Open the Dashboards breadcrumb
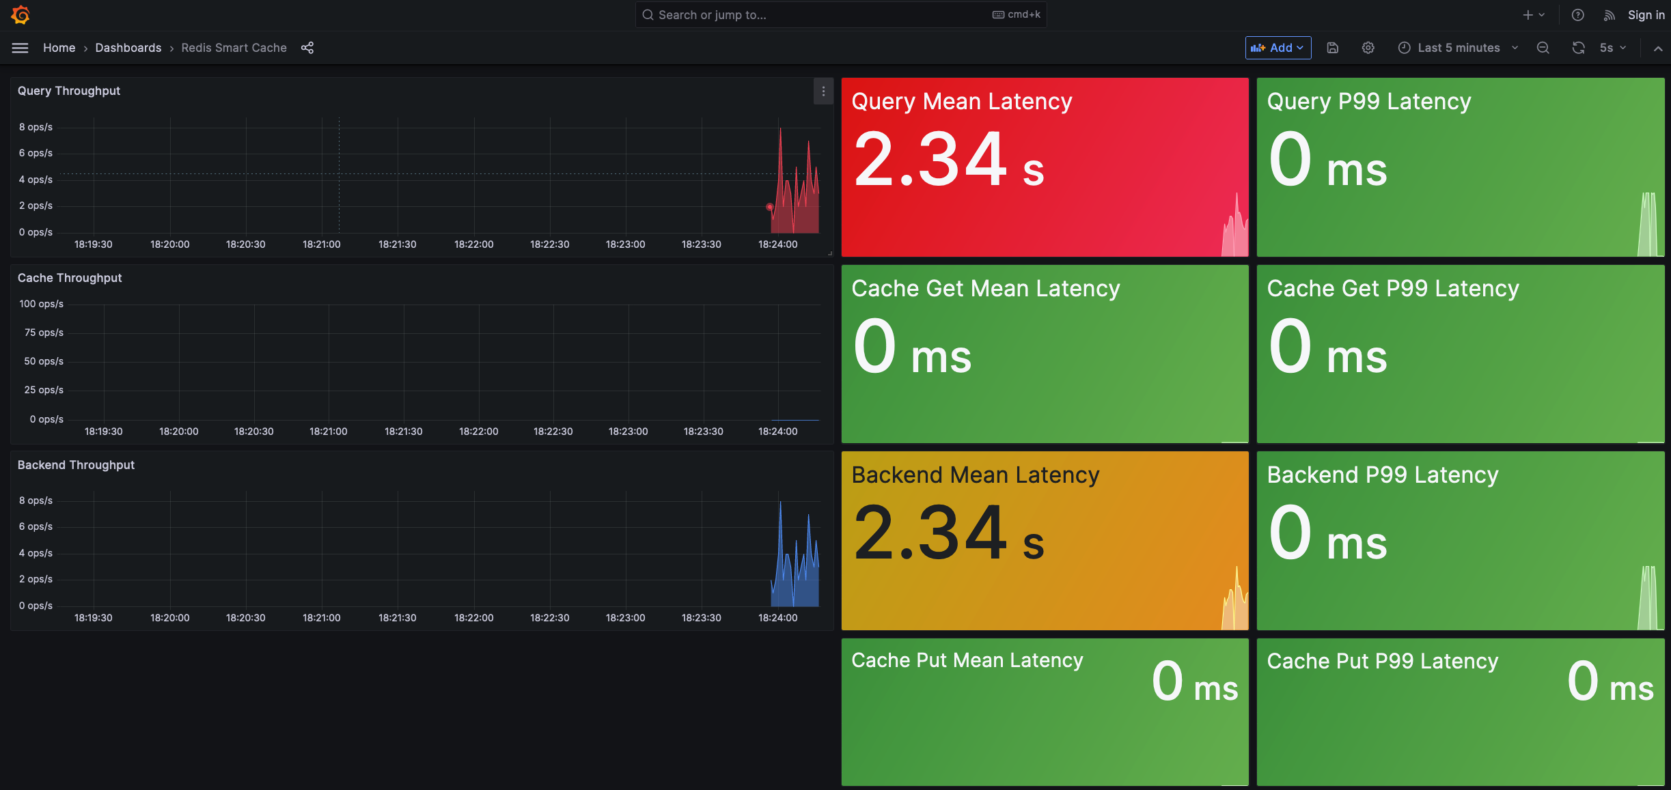This screenshot has height=790, width=1671. click(128, 48)
